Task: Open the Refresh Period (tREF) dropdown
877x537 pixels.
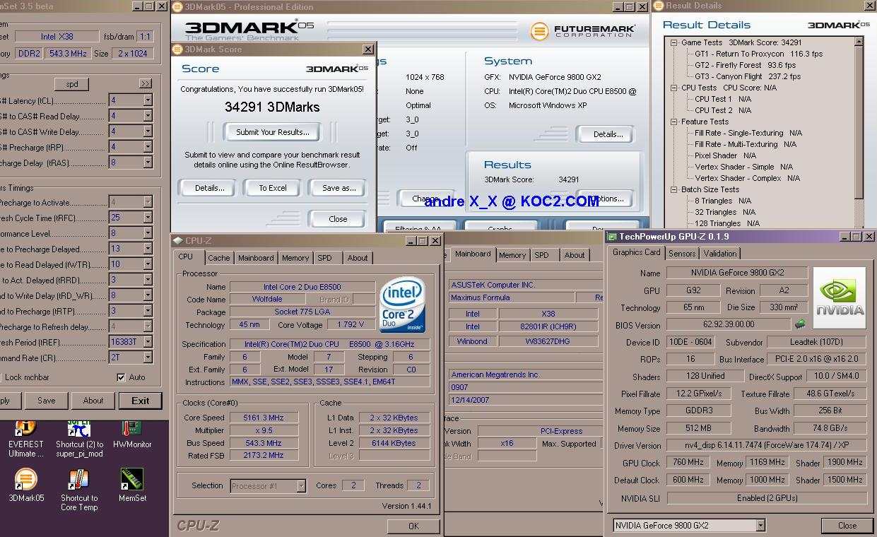Action: point(148,342)
